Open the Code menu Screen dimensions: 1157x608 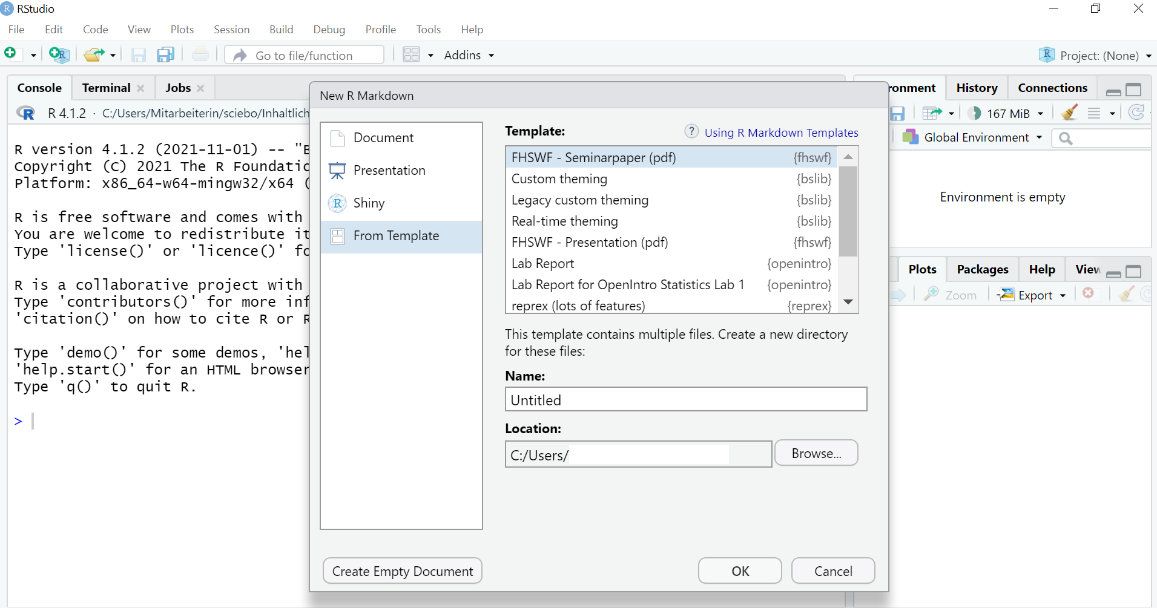pyautogui.click(x=96, y=29)
